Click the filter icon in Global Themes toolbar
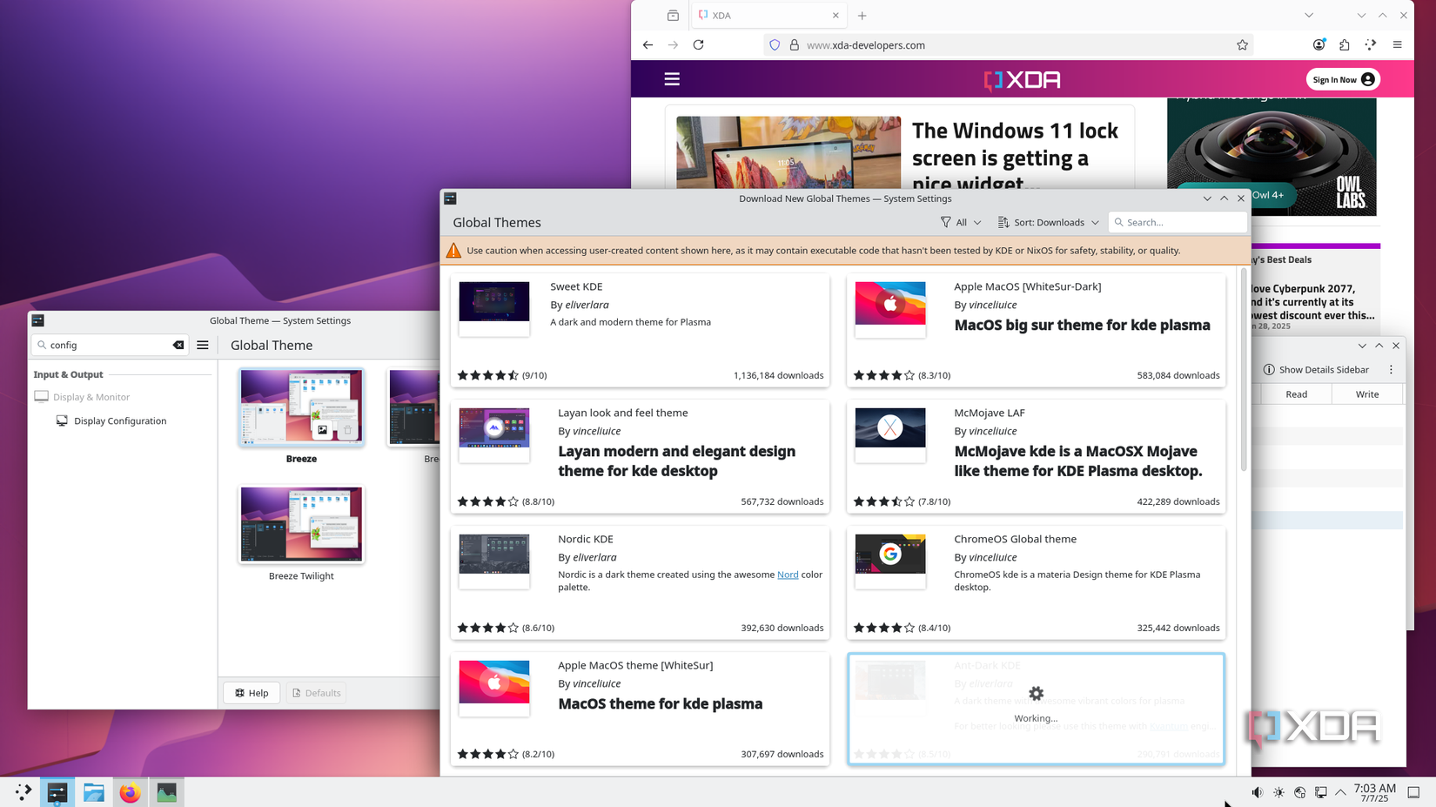 click(944, 222)
